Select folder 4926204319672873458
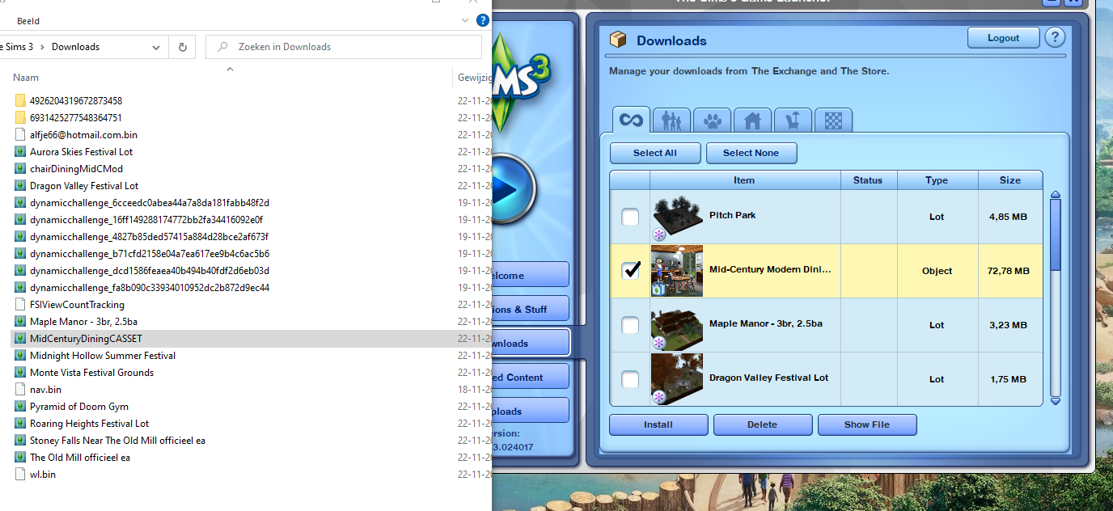This screenshot has height=511, width=1113. (76, 101)
